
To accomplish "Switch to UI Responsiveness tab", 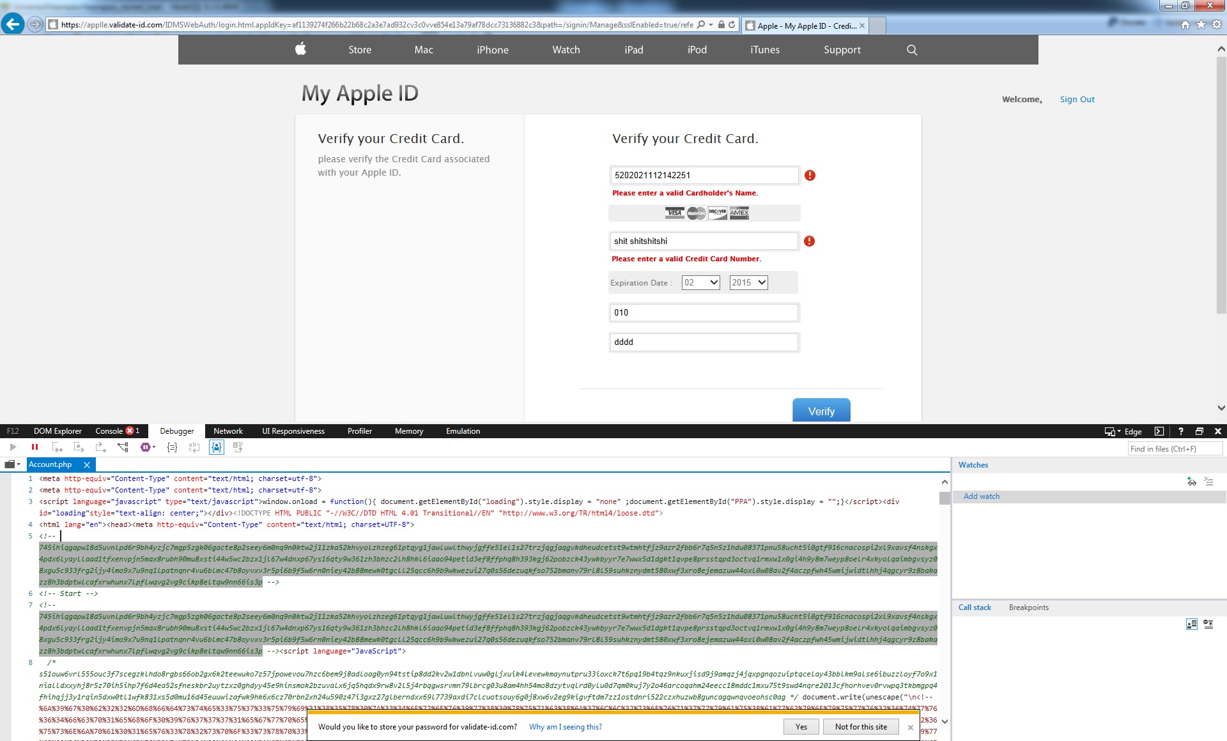I will click(293, 431).
